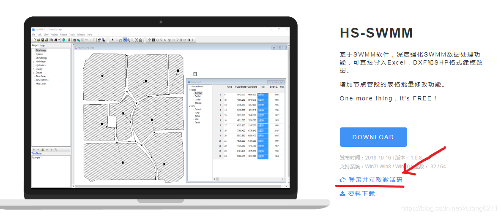
Task: Click the green globe Overview map icon
Action: coord(64,40)
